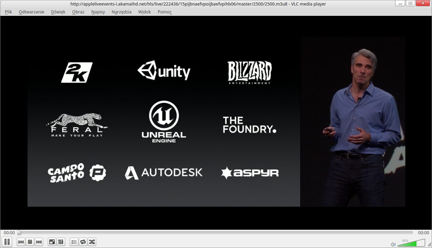Stop playback with the stop button
This screenshot has width=432, height=248.
click(x=30, y=242)
